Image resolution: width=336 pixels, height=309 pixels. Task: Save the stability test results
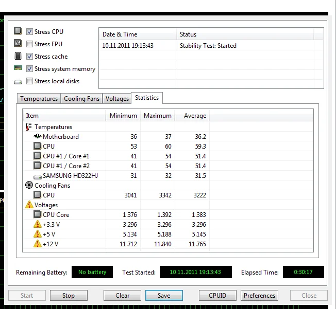pos(164,295)
